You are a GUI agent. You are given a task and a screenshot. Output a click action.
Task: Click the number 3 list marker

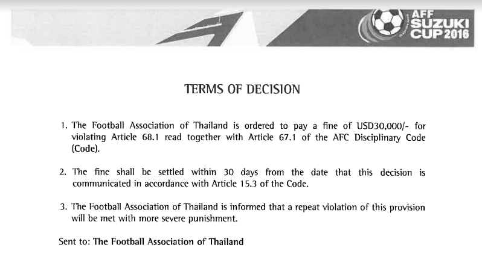63,206
